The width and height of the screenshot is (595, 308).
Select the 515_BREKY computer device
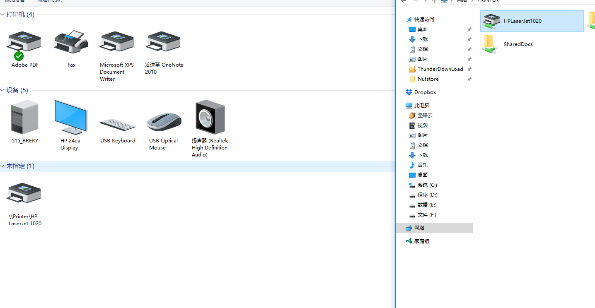[25, 121]
